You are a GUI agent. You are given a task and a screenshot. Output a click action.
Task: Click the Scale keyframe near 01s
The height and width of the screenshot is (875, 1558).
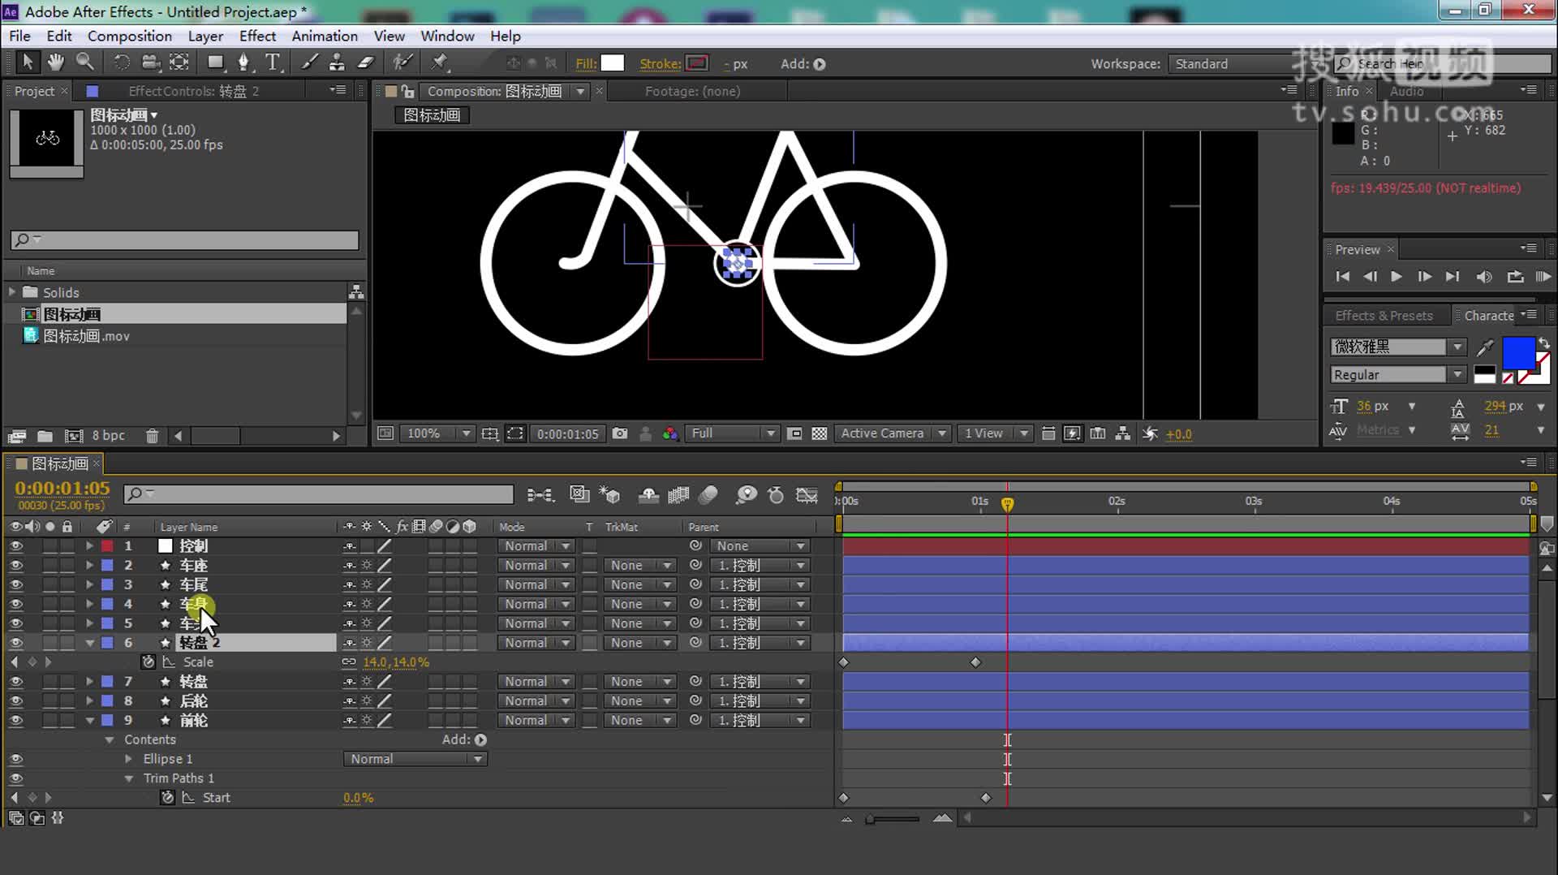(975, 662)
